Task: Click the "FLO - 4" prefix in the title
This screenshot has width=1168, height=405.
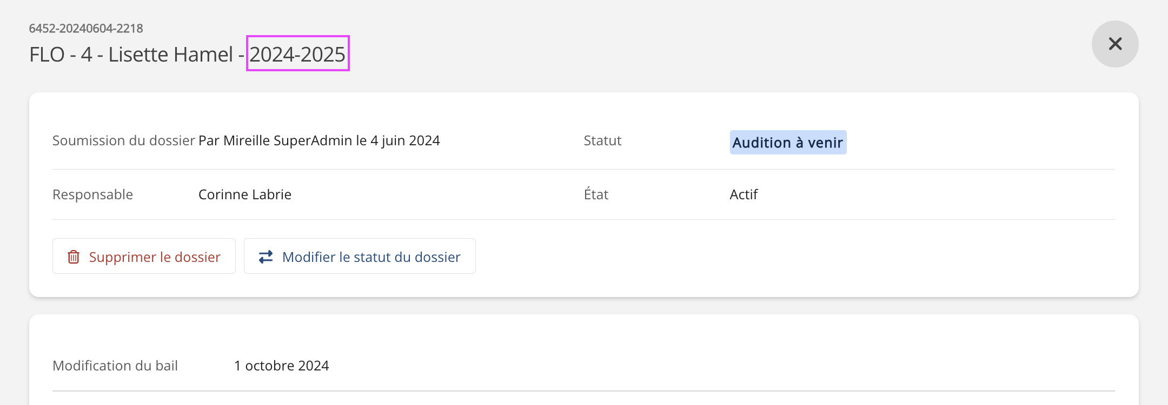Action: [61, 55]
